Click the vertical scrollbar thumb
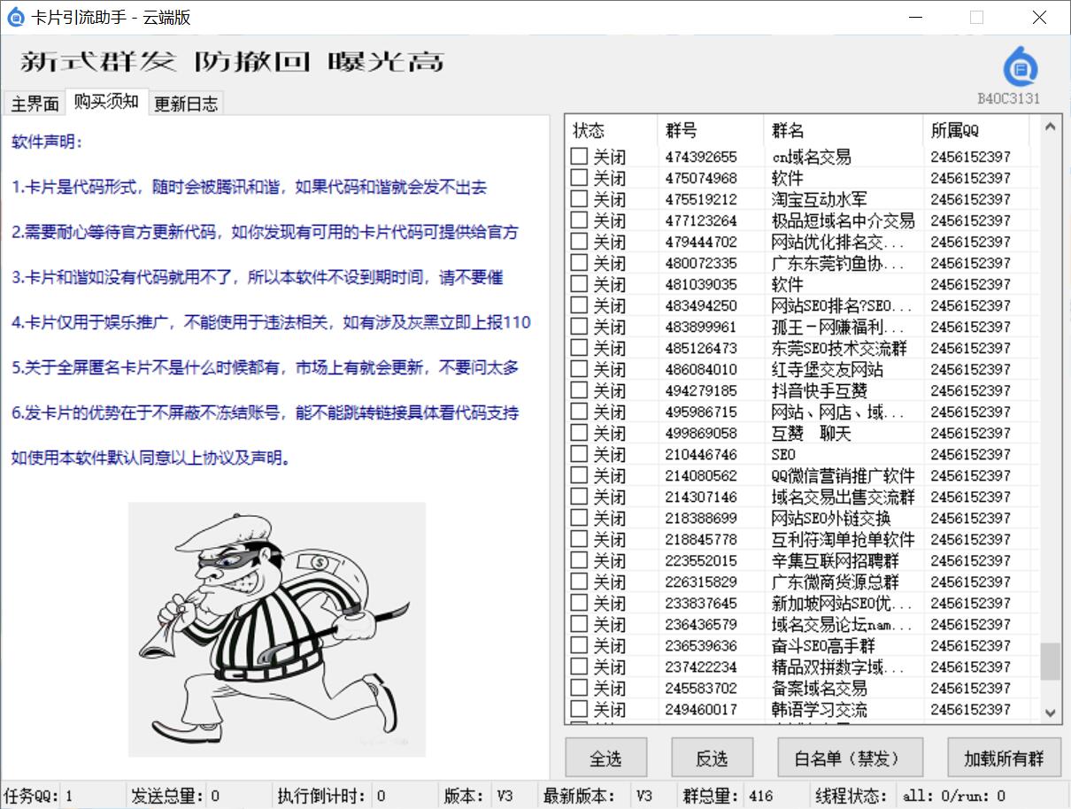Viewport: 1071px width, 809px height. (1050, 661)
